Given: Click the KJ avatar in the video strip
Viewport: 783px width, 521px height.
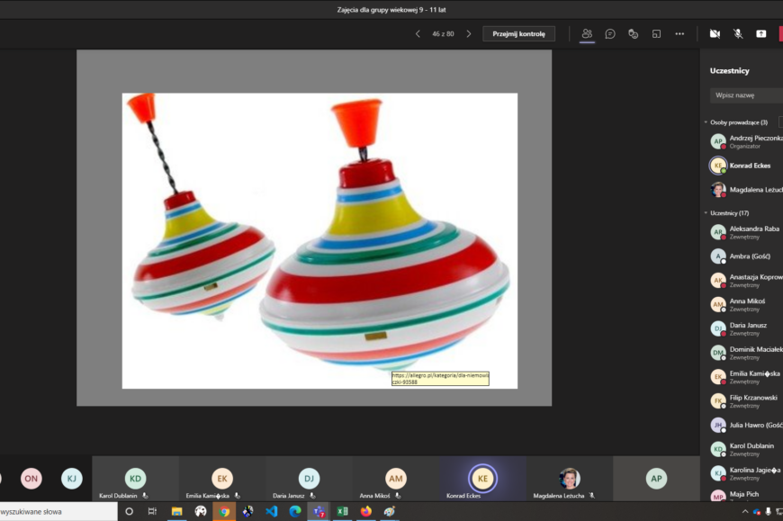Looking at the screenshot, I should (71, 479).
